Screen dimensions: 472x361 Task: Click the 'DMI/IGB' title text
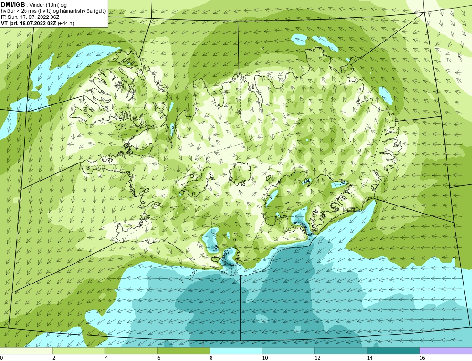click(13, 5)
